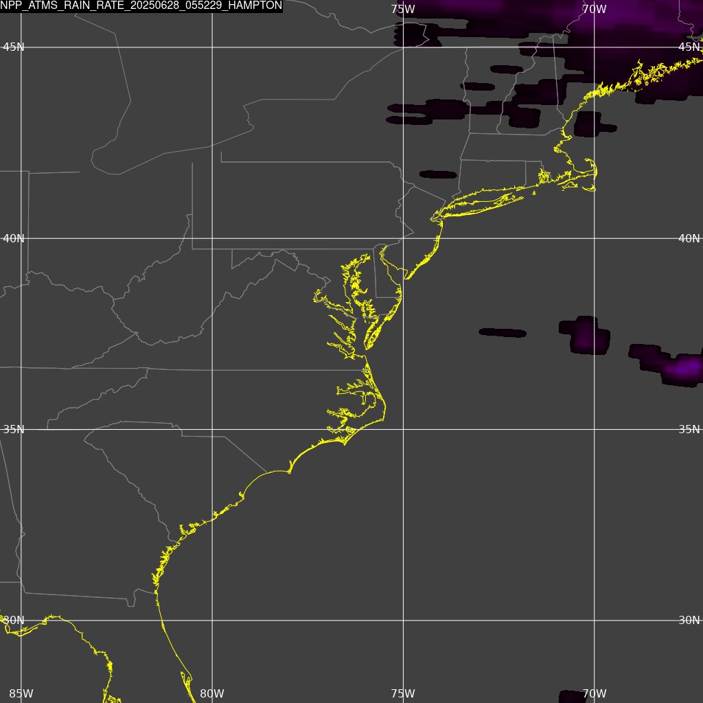Screen dimensions: 703x703
Task: Click the 85W longitude label
Action: (x=21, y=693)
